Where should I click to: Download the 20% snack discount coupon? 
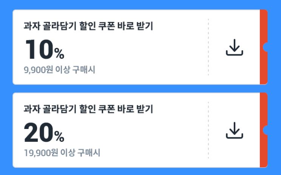pos(235,130)
